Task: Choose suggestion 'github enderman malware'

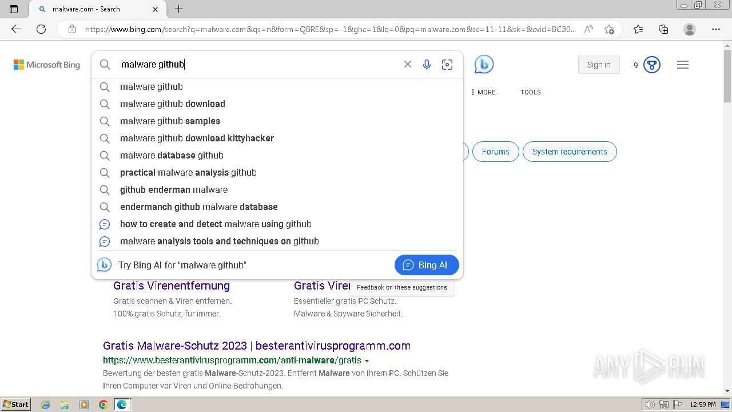Action: tap(277, 189)
